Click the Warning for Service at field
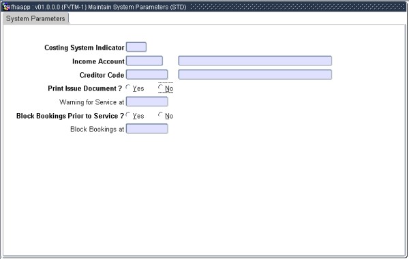 147,102
